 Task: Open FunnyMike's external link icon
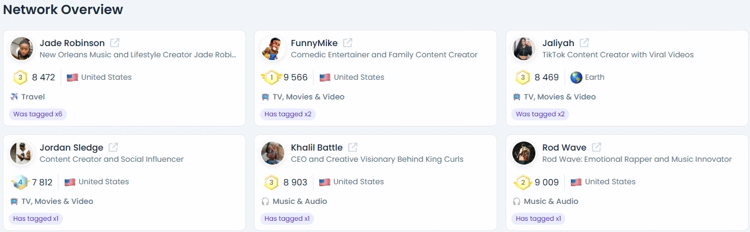pos(348,43)
